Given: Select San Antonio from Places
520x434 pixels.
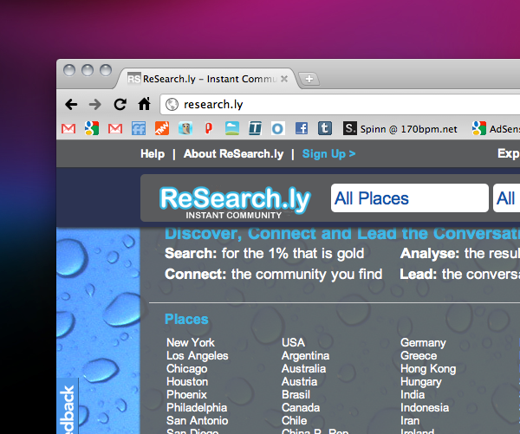Looking at the screenshot, I should [x=198, y=420].
